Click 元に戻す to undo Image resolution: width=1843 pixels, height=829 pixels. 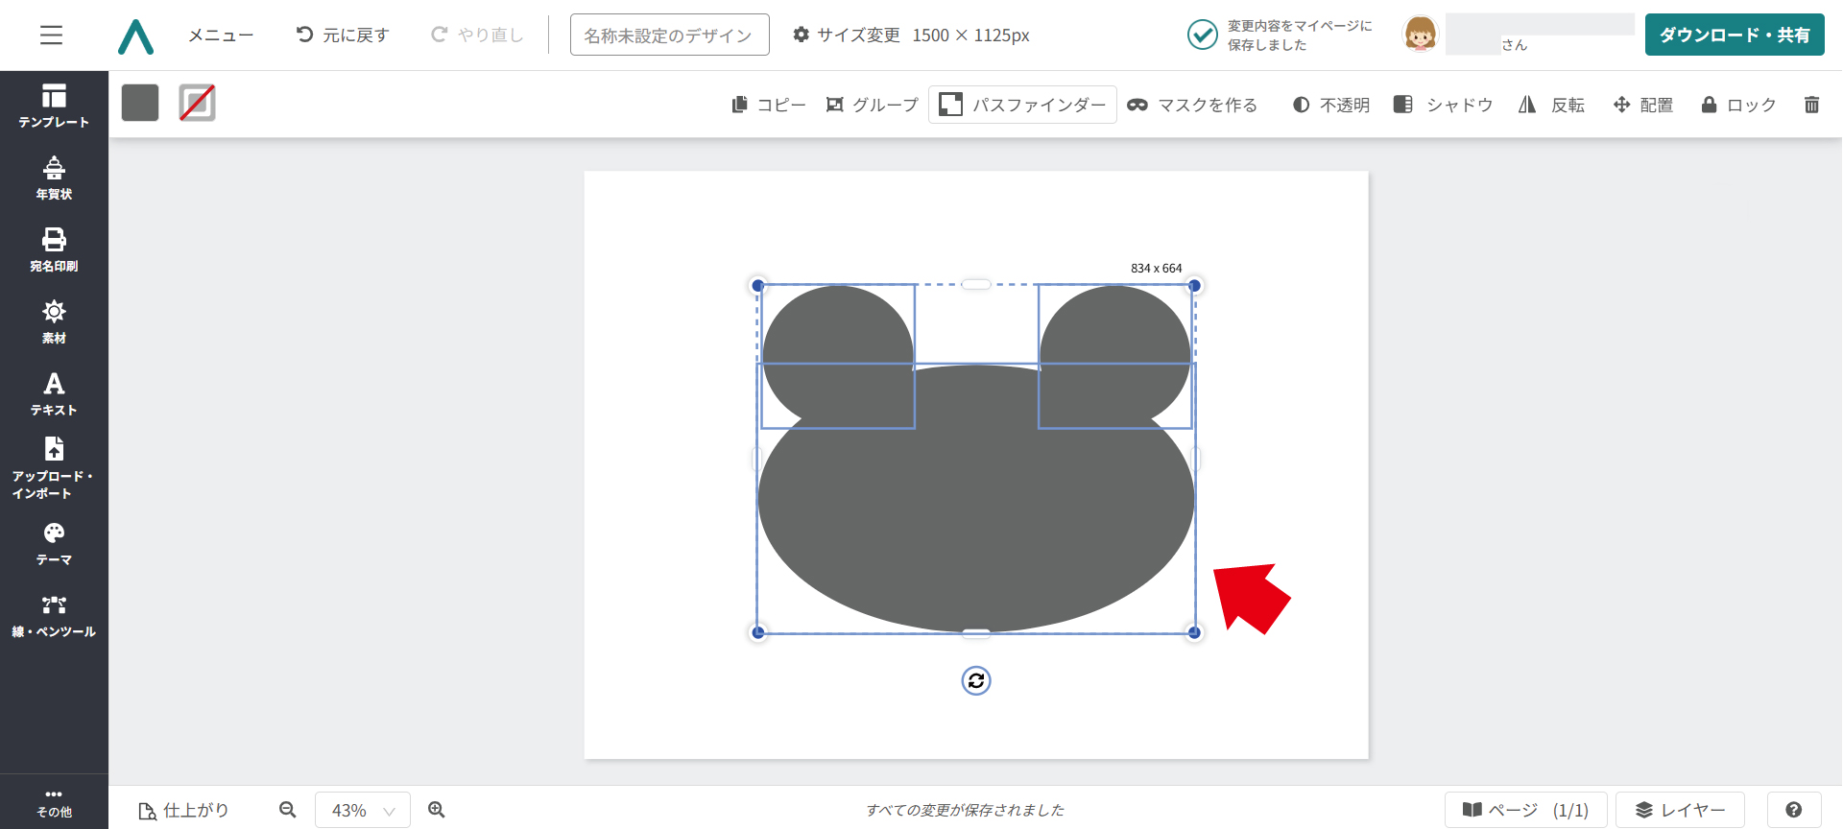[343, 36]
